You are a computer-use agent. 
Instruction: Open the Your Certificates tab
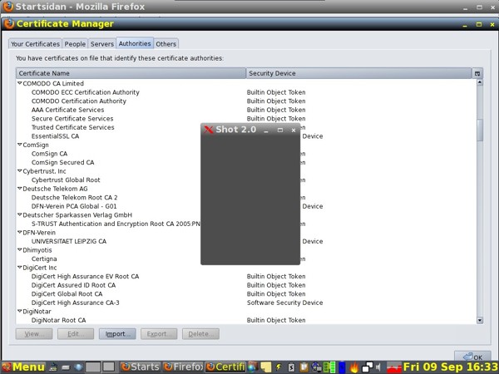pos(35,44)
